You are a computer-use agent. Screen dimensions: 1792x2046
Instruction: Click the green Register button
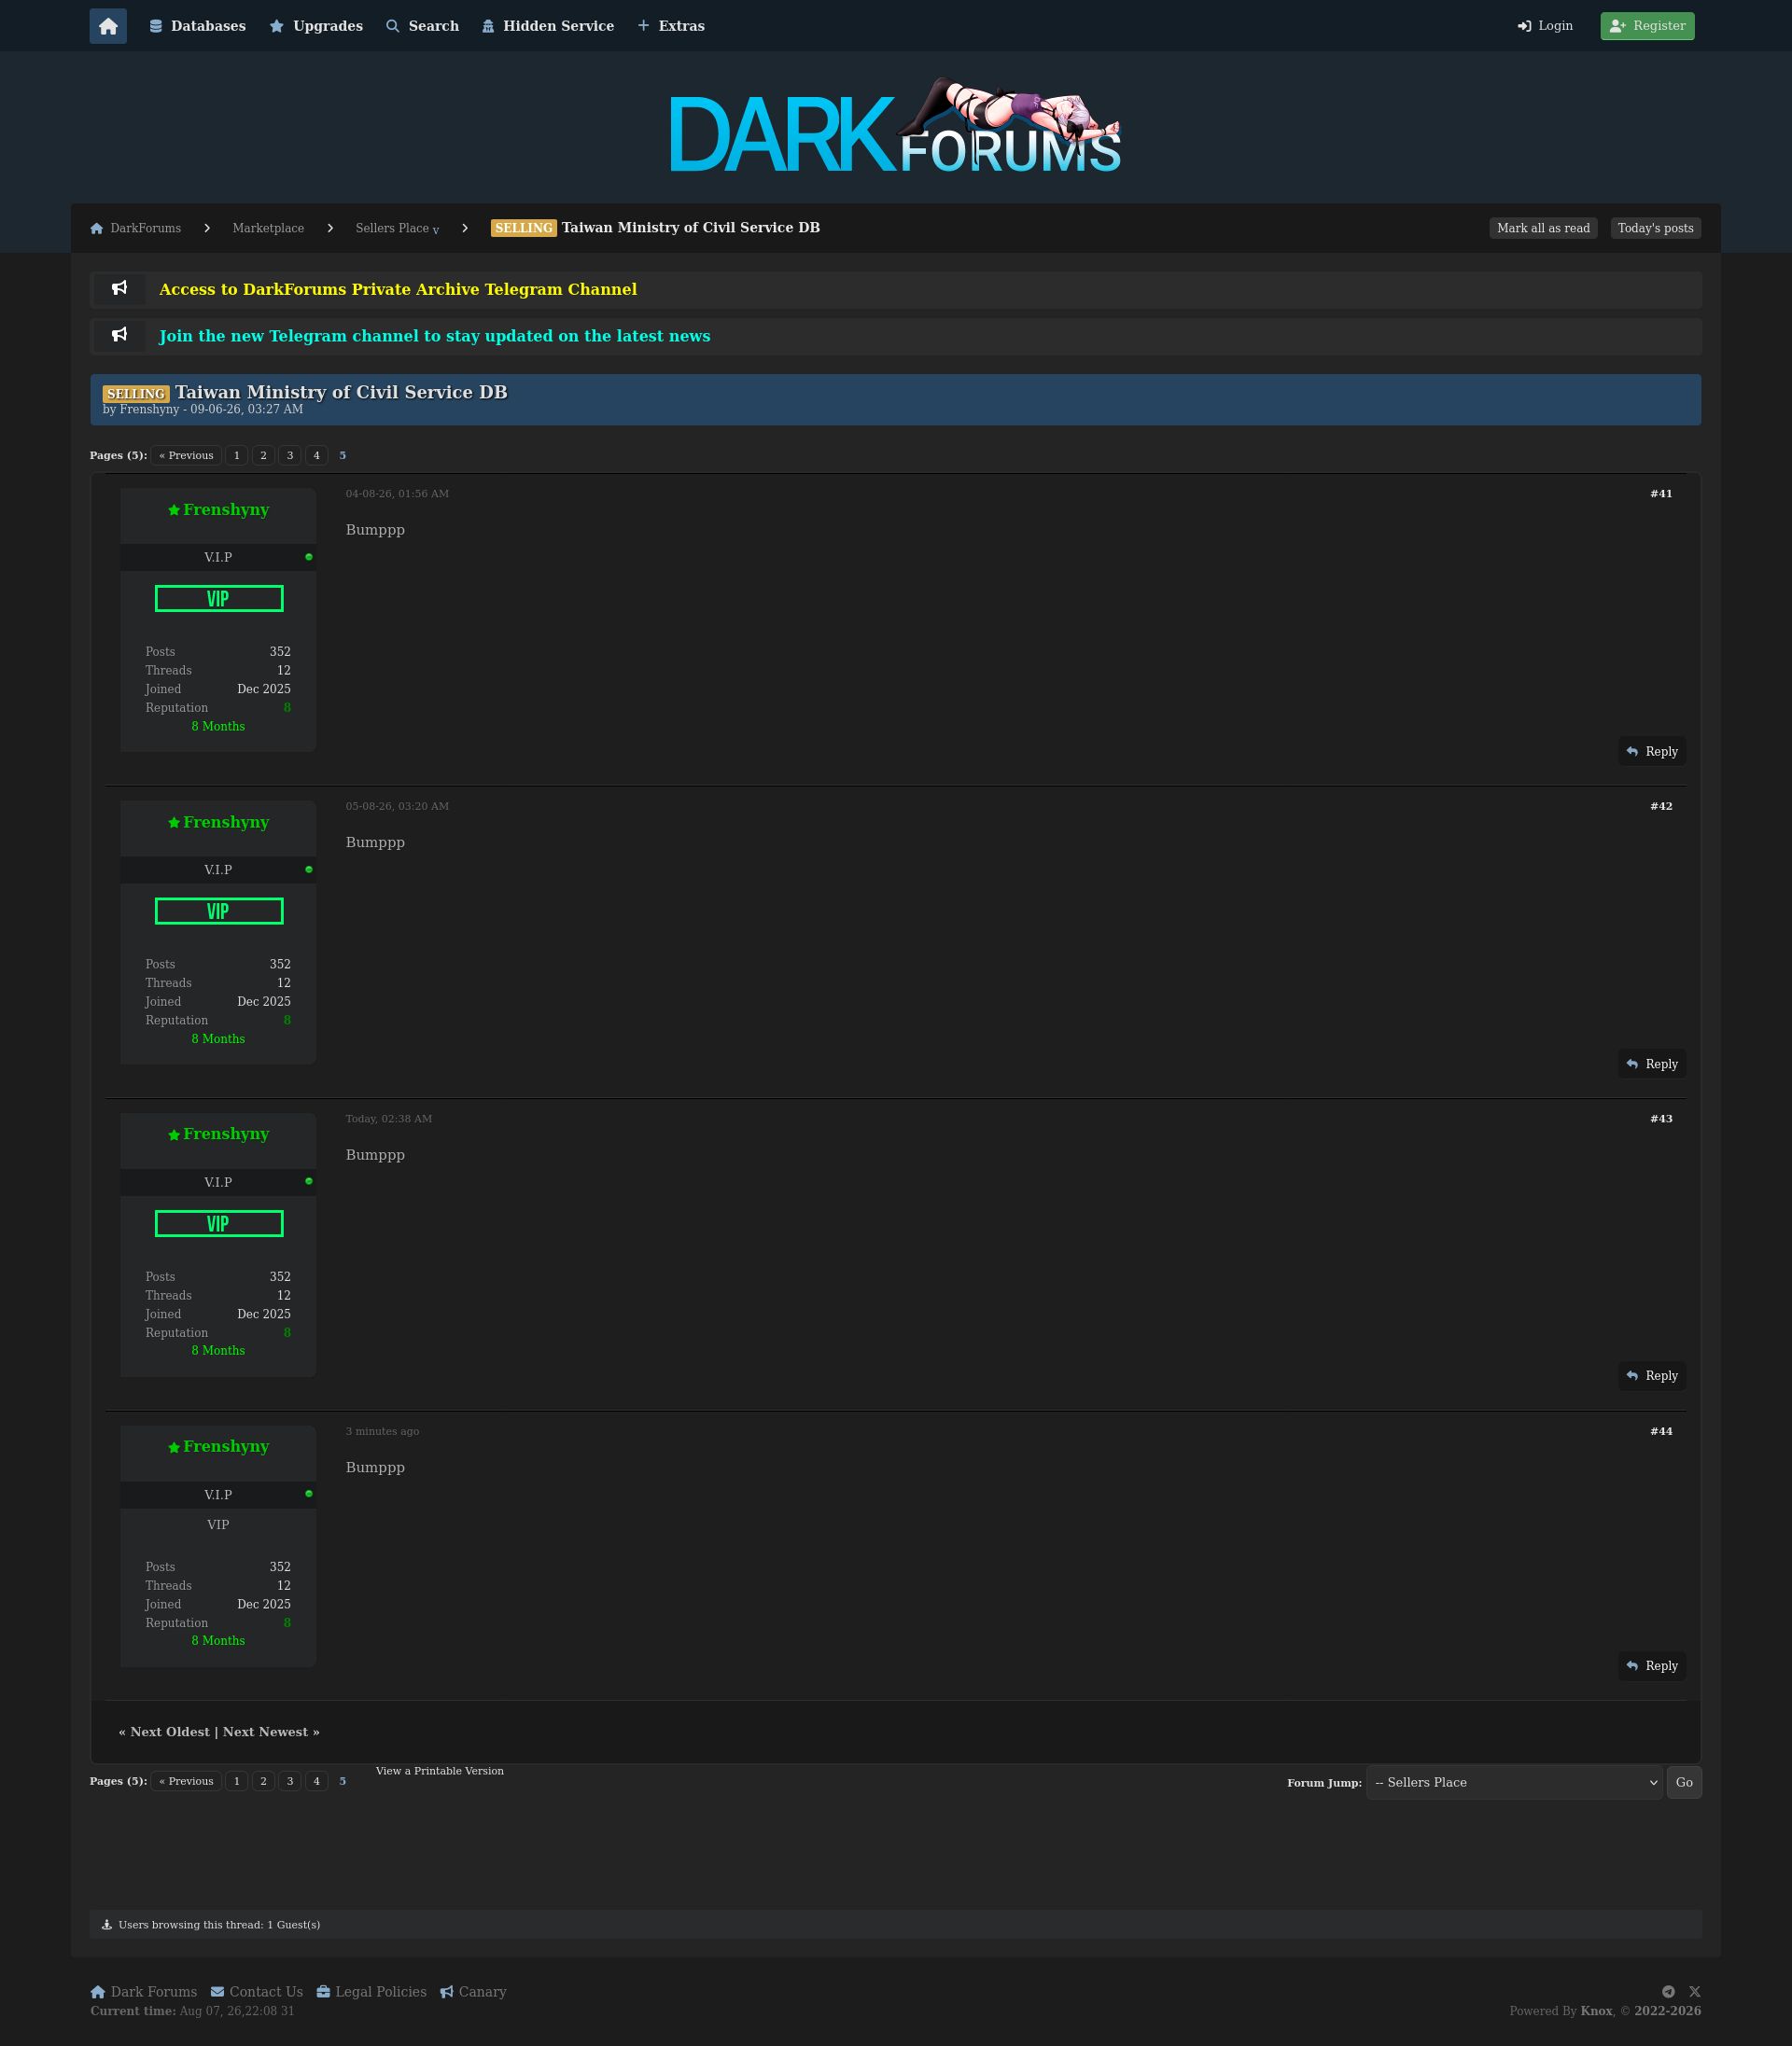click(x=1647, y=26)
